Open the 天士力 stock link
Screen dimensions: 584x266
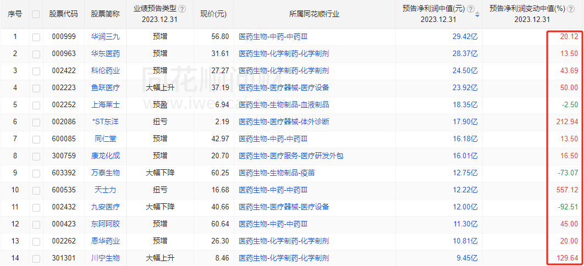pyautogui.click(x=106, y=190)
